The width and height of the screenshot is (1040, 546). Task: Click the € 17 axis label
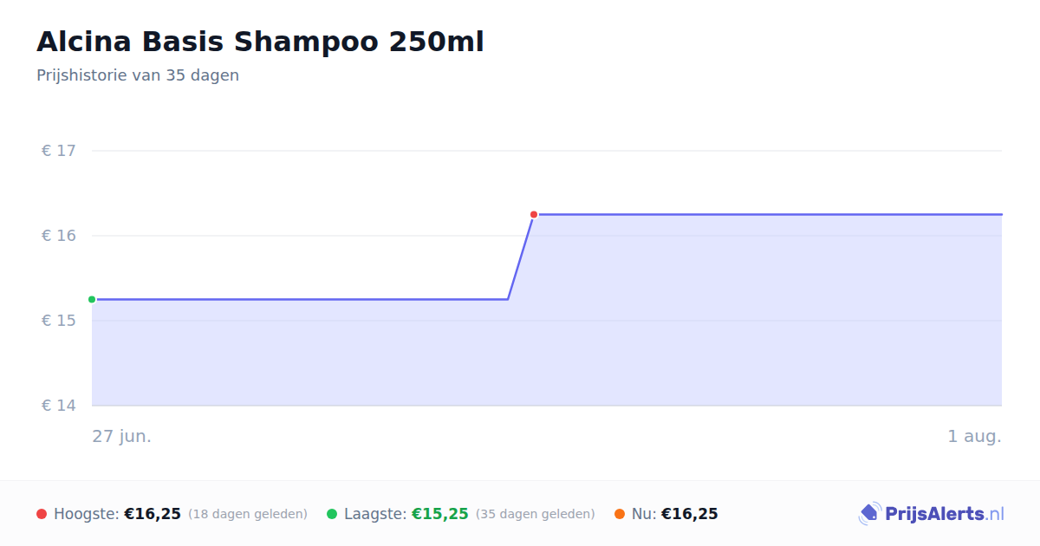[59, 151]
